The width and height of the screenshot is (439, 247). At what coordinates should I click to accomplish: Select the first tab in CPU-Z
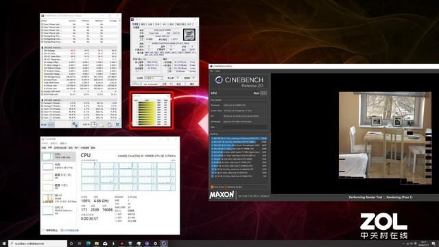[x=136, y=25]
